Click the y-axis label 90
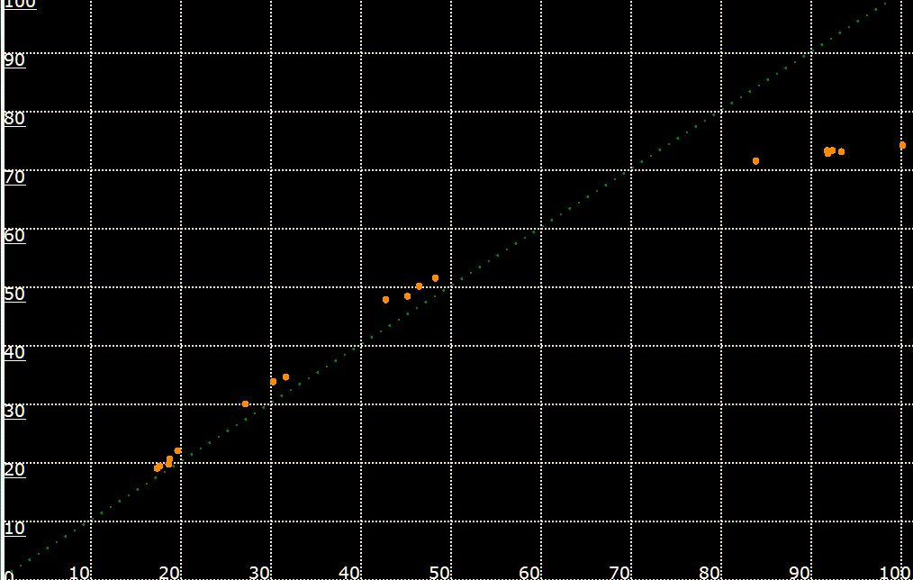Screen dimensions: 913x580 click(x=14, y=59)
